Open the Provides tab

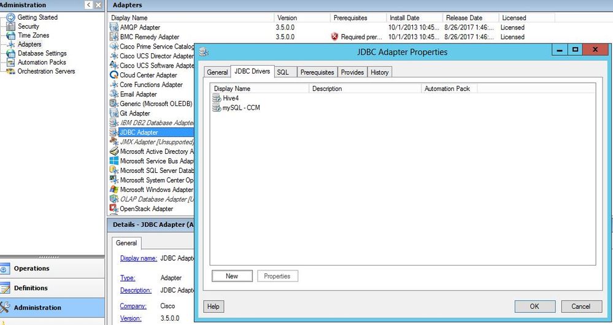[352, 72]
